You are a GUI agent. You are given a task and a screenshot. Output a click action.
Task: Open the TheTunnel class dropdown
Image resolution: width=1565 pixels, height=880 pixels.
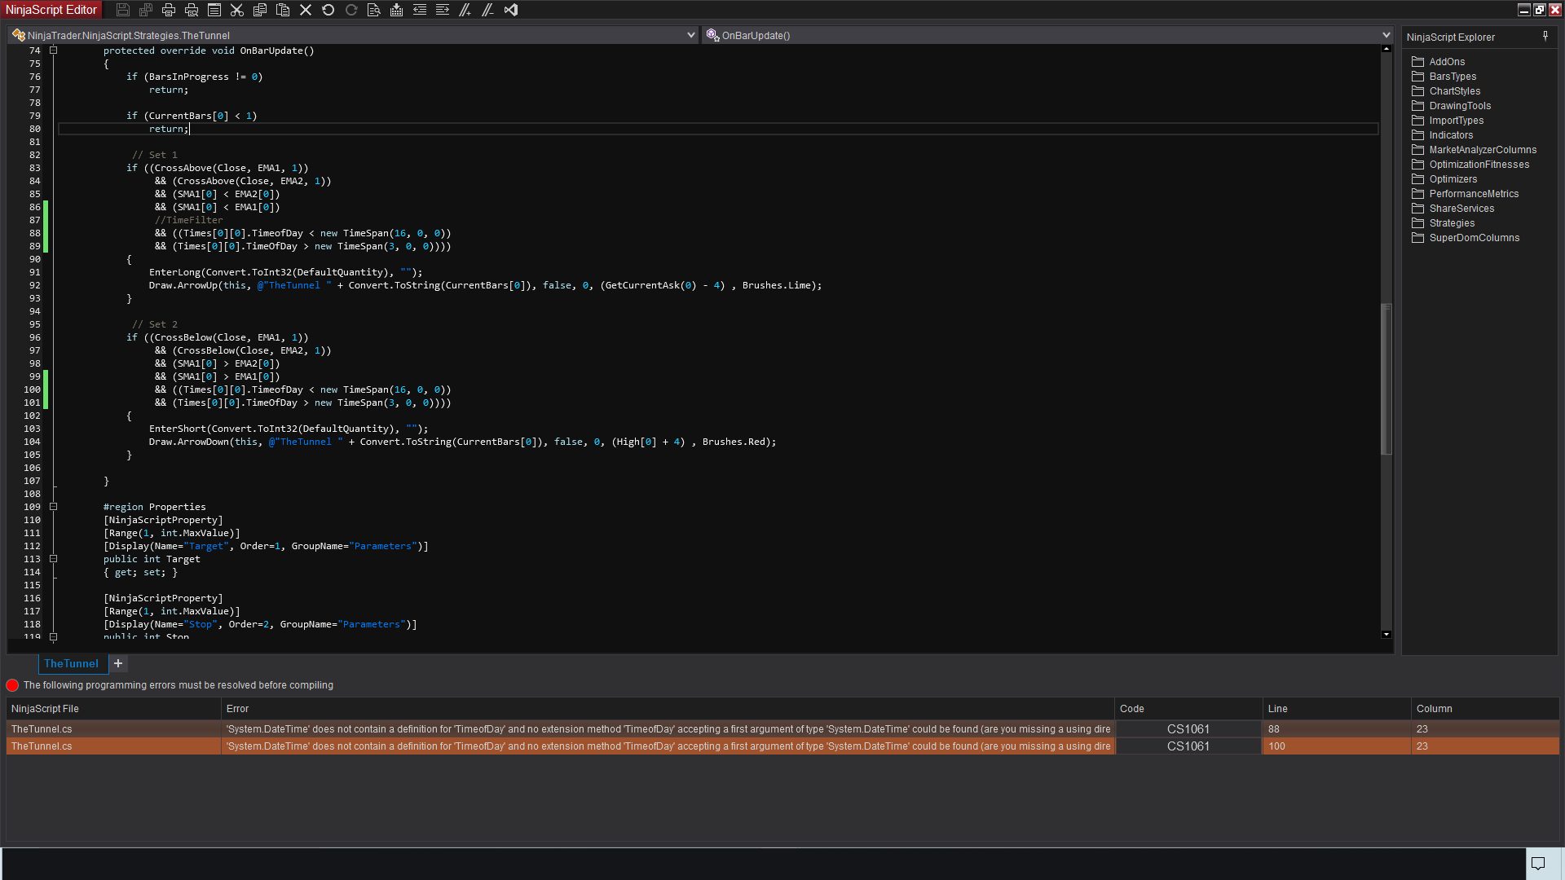[690, 35]
